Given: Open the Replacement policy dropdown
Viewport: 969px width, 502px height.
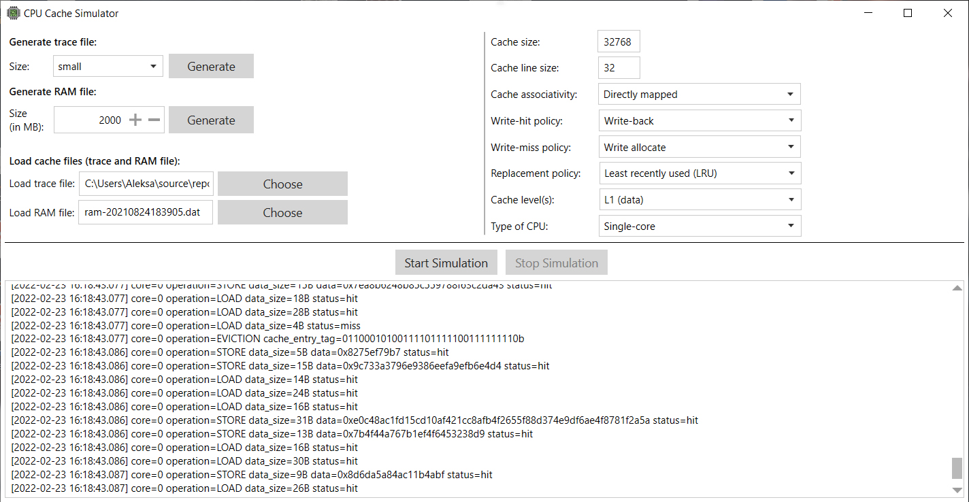Looking at the screenshot, I should [x=699, y=173].
